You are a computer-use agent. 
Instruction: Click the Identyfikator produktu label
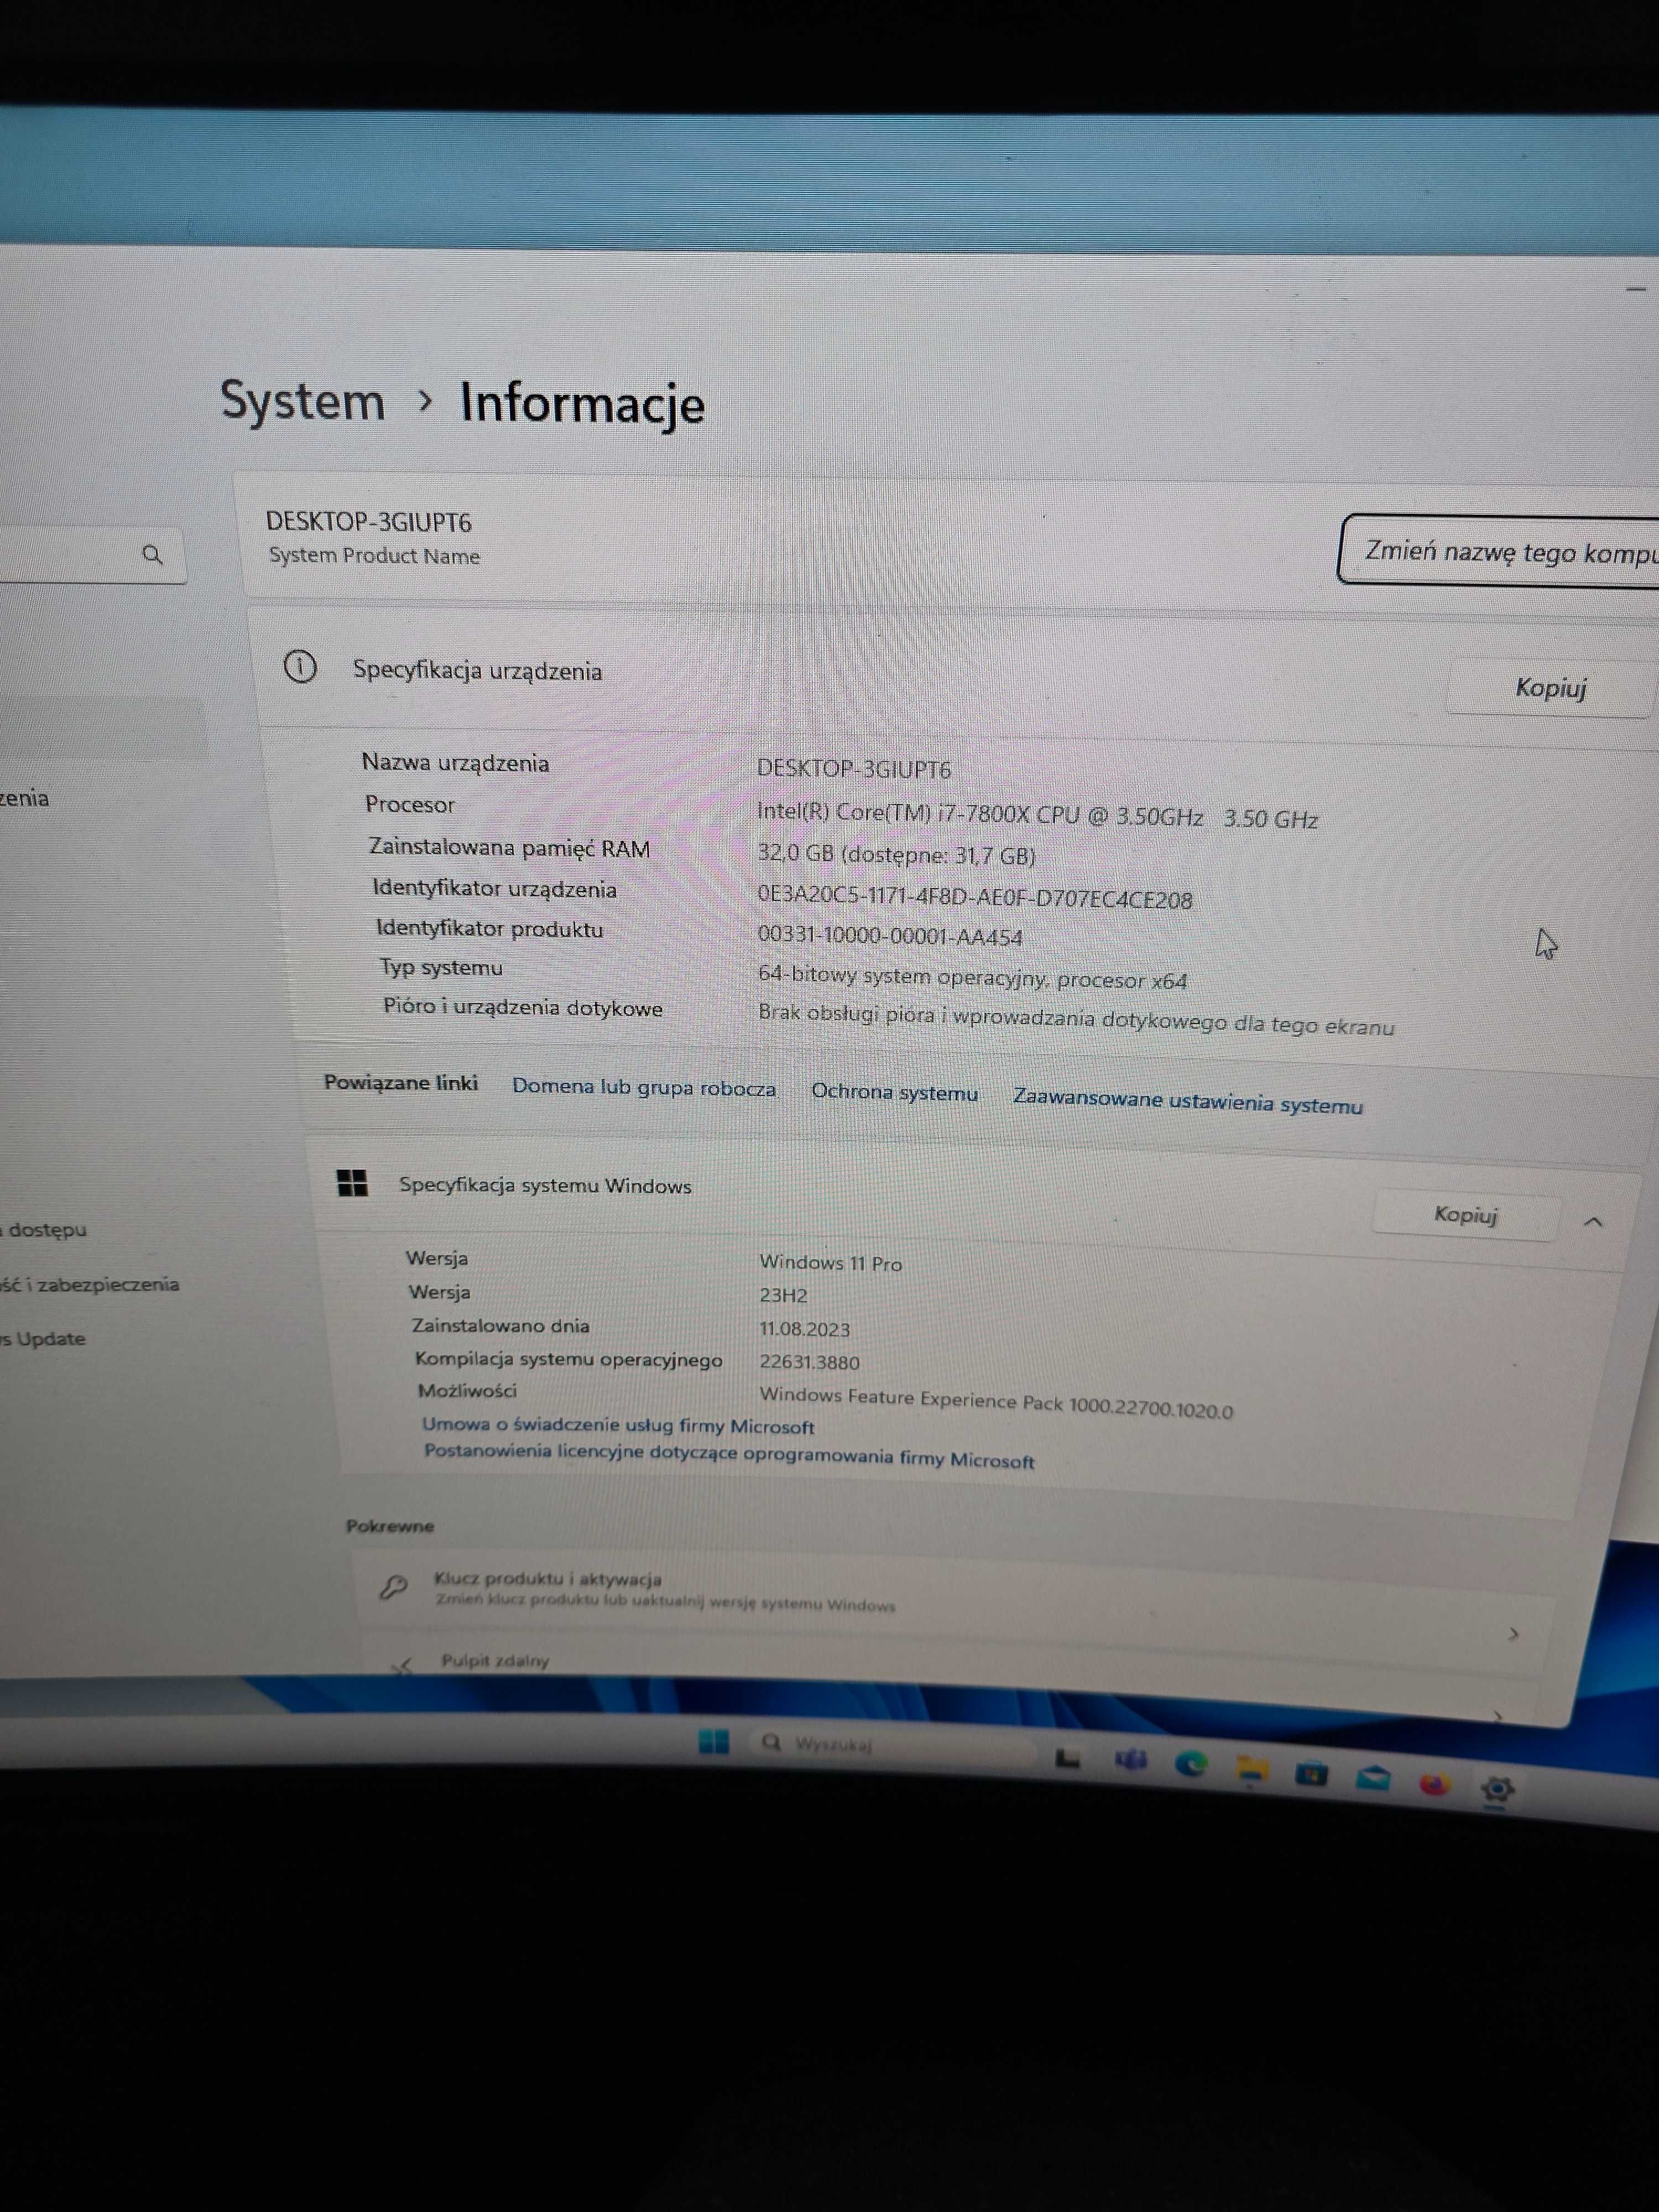click(x=490, y=928)
